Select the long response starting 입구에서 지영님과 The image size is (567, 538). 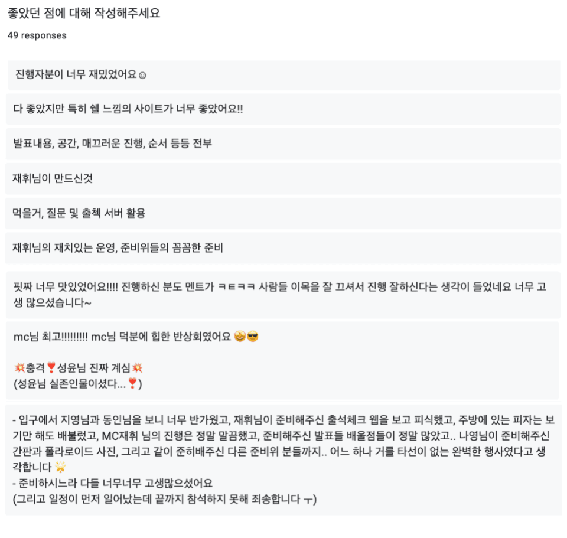(x=283, y=459)
